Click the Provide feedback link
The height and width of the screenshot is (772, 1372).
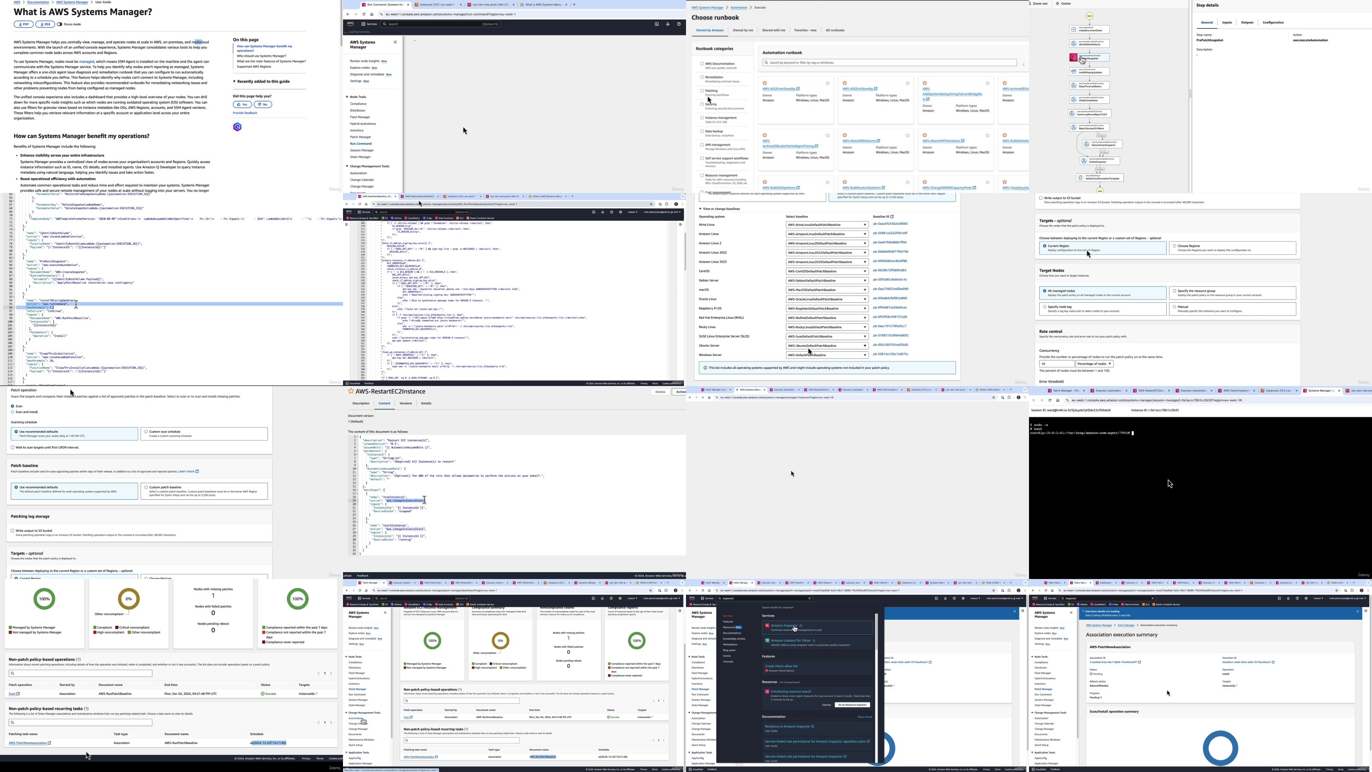point(245,113)
